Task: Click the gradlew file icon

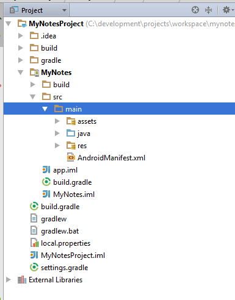Action: click(x=34, y=218)
